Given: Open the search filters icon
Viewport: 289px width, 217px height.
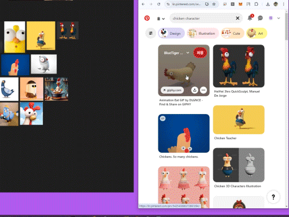Looking at the screenshot, I should [x=150, y=33].
